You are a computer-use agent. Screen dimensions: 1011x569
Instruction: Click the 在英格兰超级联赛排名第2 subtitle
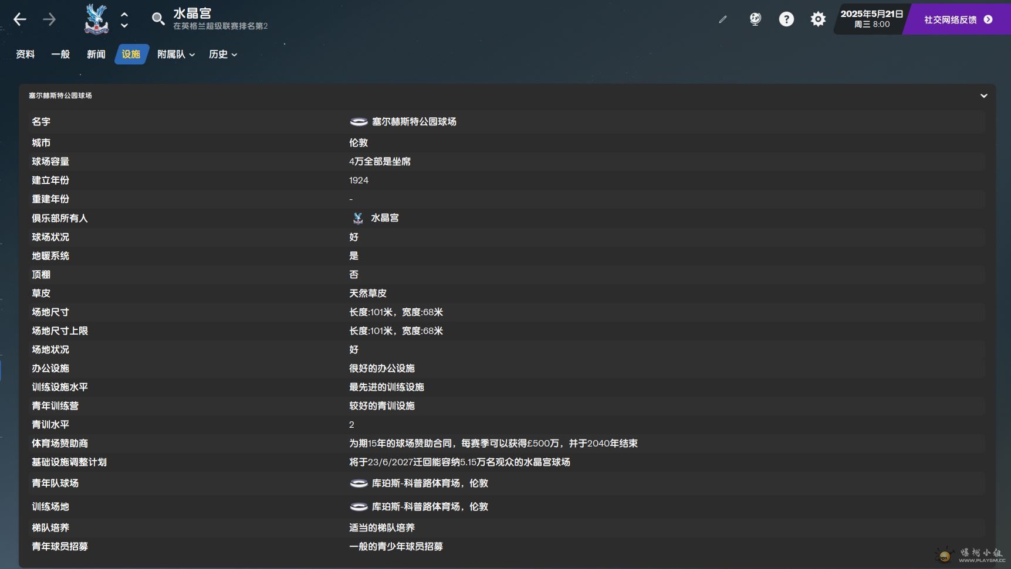point(220,26)
